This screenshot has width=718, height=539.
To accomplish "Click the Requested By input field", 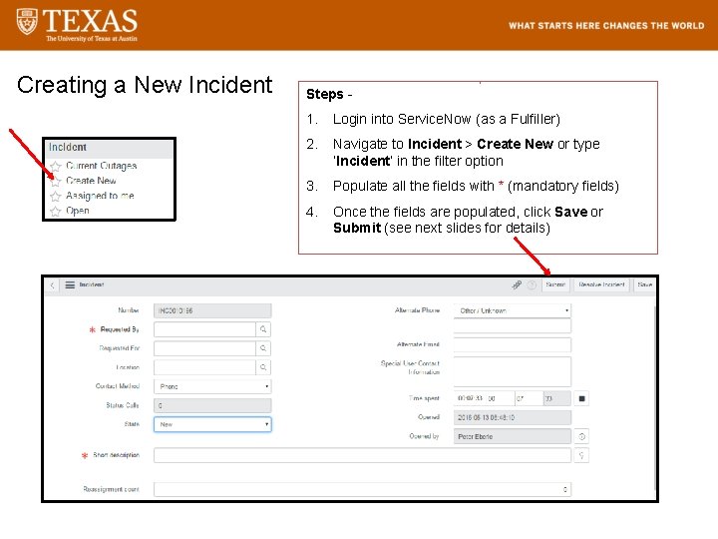I will pos(204,329).
